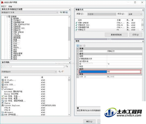Collapse the 常规 property group

78,48
